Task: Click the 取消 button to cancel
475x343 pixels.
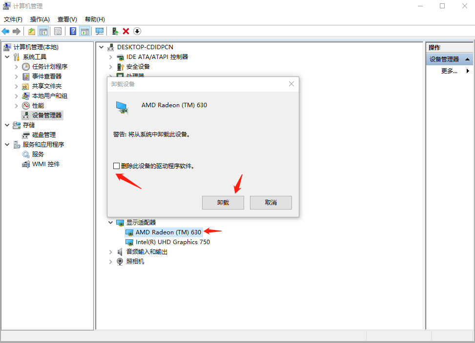Action: click(x=270, y=203)
